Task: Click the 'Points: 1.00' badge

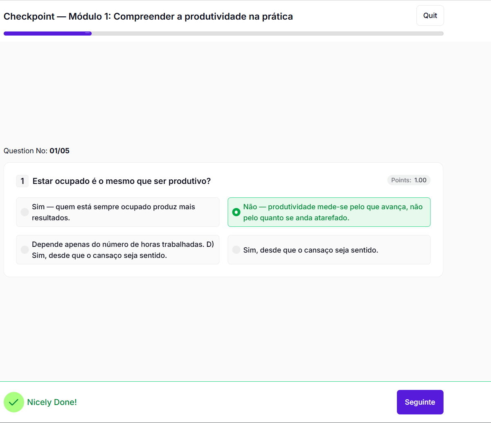Action: tap(409, 180)
